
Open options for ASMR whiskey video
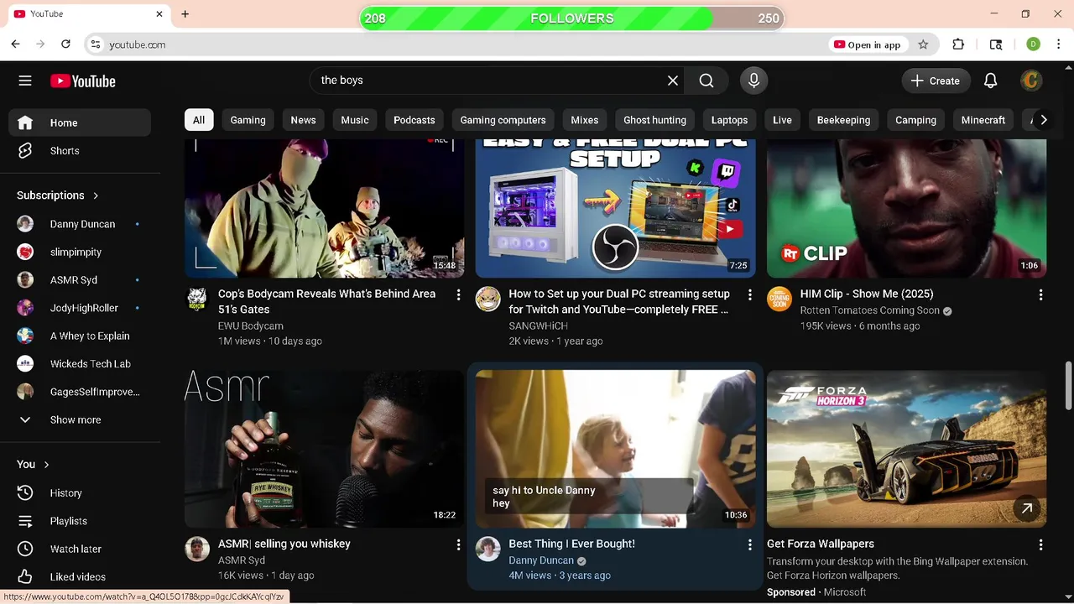pos(458,544)
